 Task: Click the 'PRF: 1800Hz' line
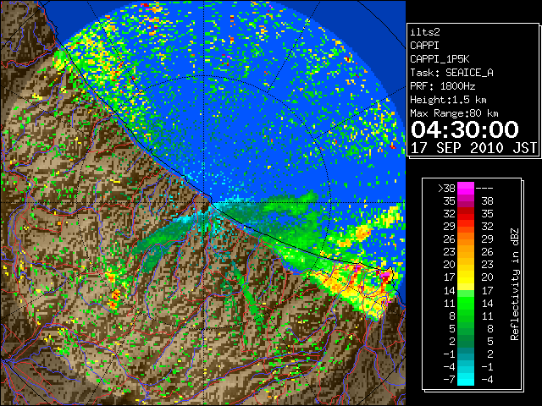(x=442, y=86)
